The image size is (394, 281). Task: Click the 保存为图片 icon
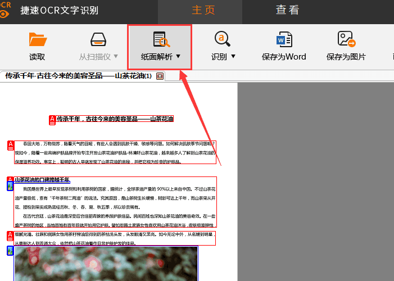pos(346,39)
